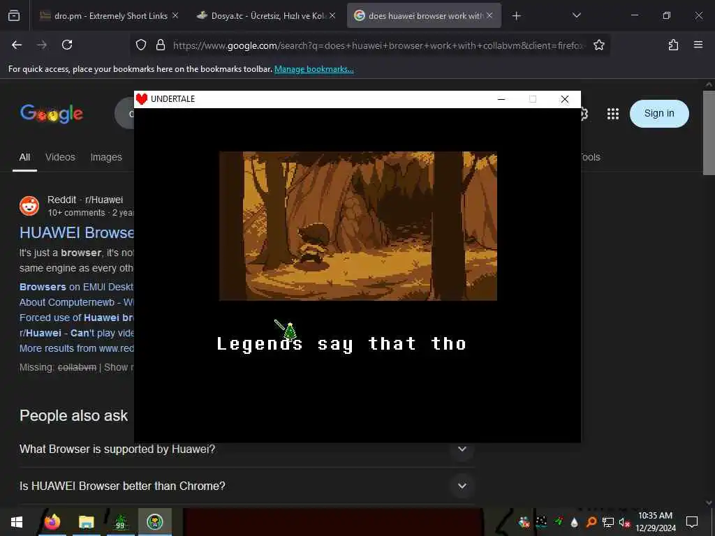This screenshot has width=715, height=536.
Task: Click the Firefox address bar URL
Action: tap(378, 45)
